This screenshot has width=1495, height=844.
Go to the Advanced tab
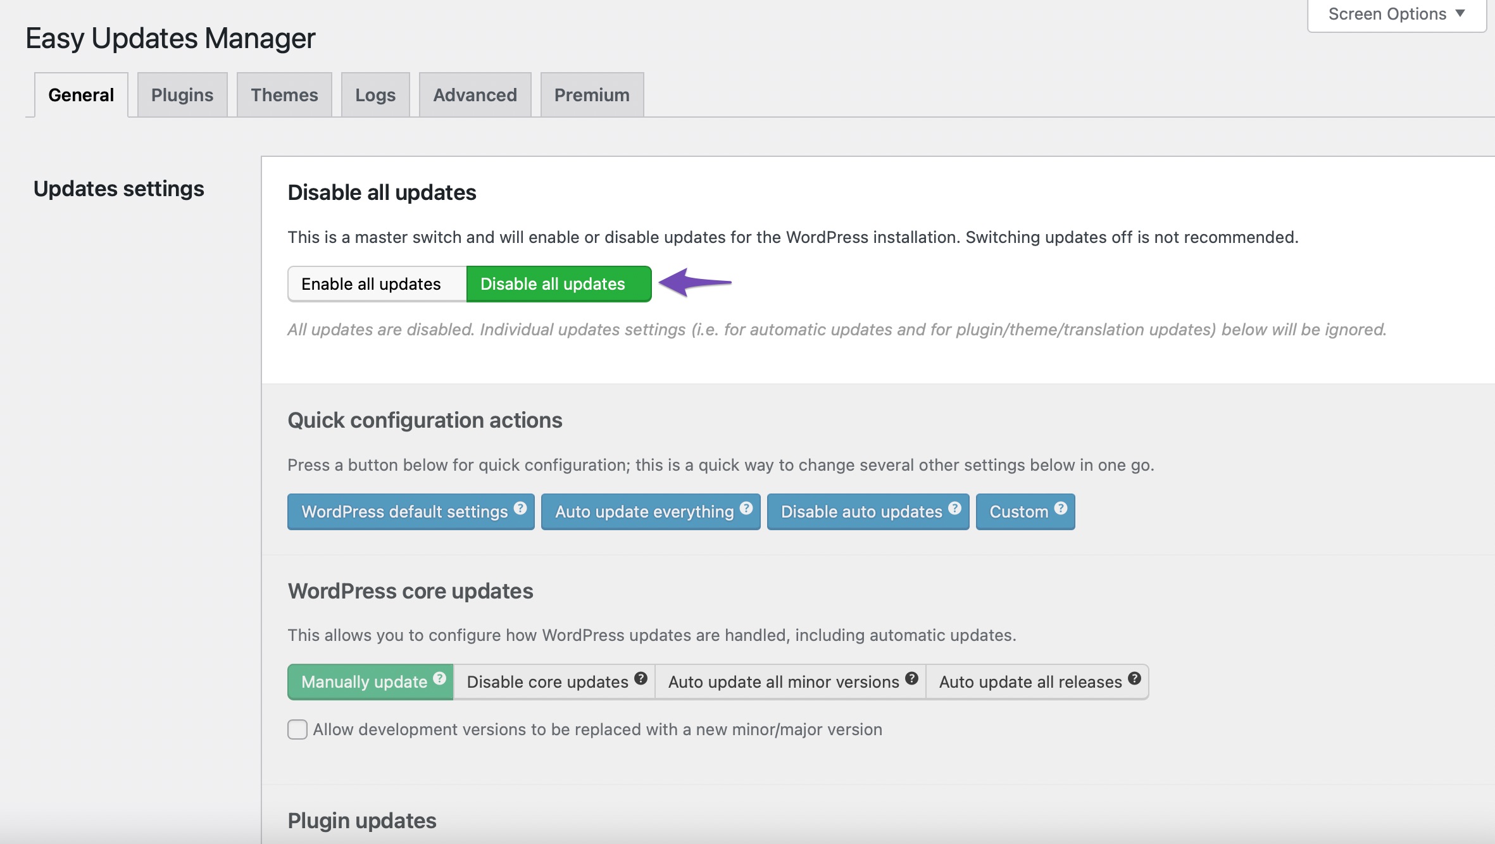click(475, 95)
